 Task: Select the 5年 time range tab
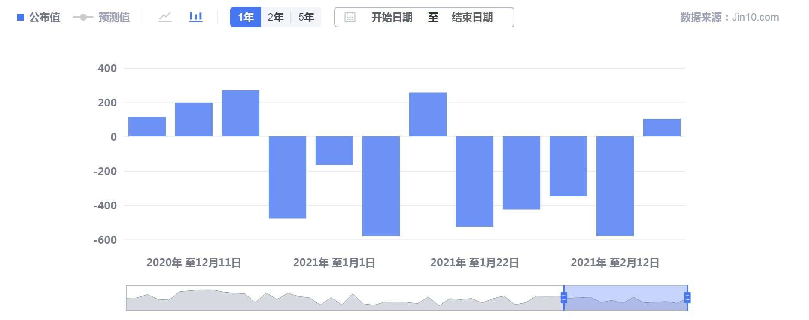(306, 17)
